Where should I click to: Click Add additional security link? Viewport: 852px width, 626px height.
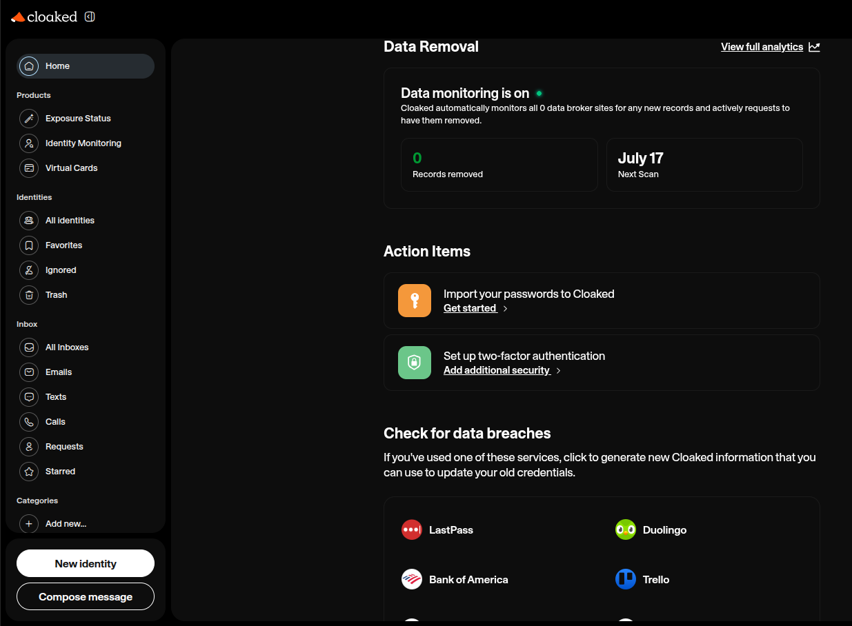pos(497,370)
